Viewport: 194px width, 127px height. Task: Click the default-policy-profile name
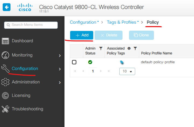pos(158,62)
